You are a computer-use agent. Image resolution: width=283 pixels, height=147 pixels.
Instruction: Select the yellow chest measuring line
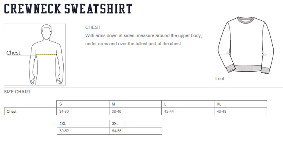tap(47, 55)
